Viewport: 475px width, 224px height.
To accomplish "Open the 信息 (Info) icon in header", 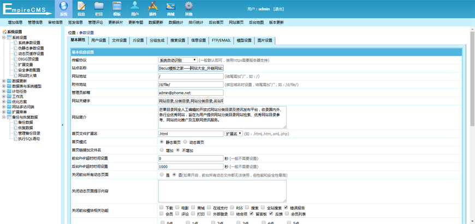I will point(81,8).
